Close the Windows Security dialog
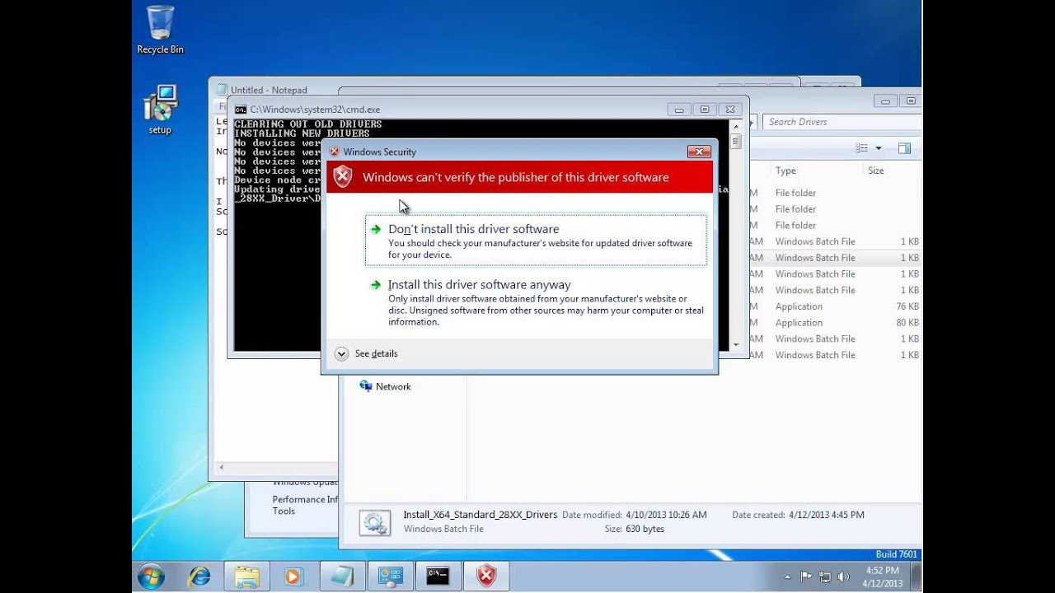The height and width of the screenshot is (593, 1055). [x=699, y=152]
